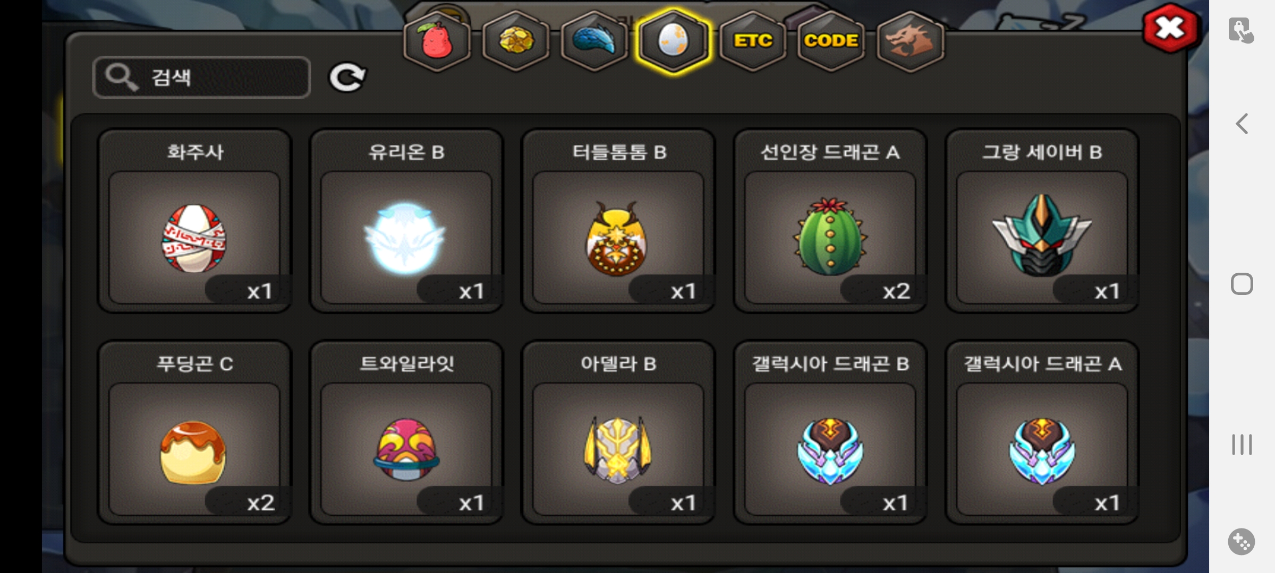Select the glowing 유리온 B egg

(x=406, y=221)
